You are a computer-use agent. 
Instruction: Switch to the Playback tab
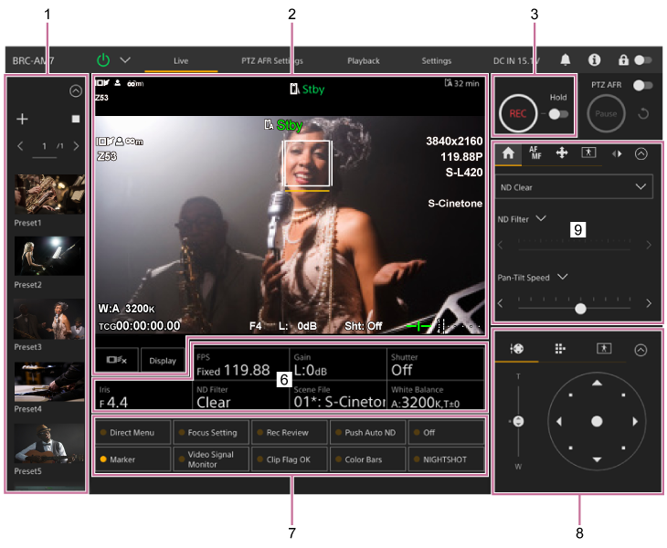coord(363,61)
